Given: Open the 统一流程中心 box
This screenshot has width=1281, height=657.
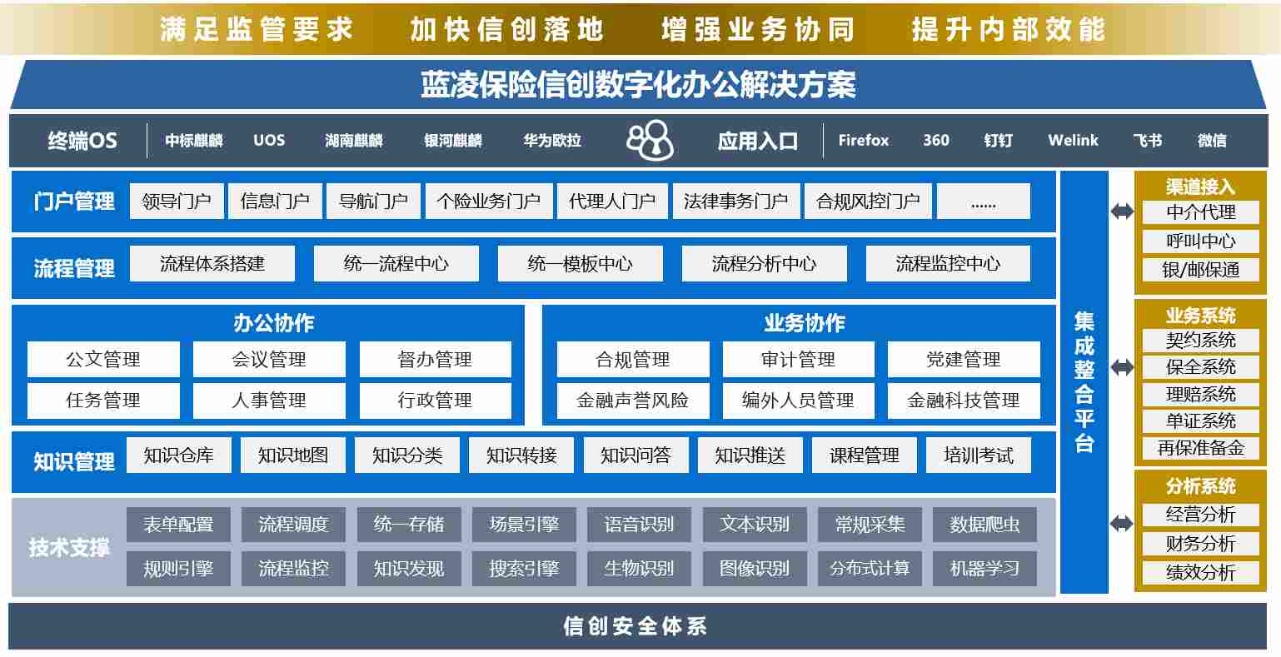Looking at the screenshot, I should click(x=396, y=264).
